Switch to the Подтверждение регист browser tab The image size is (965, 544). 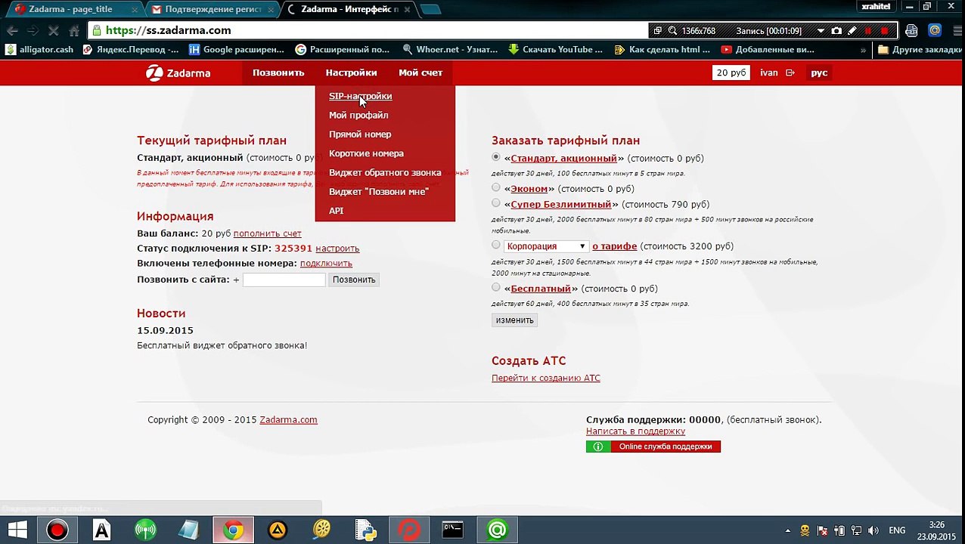(212, 9)
